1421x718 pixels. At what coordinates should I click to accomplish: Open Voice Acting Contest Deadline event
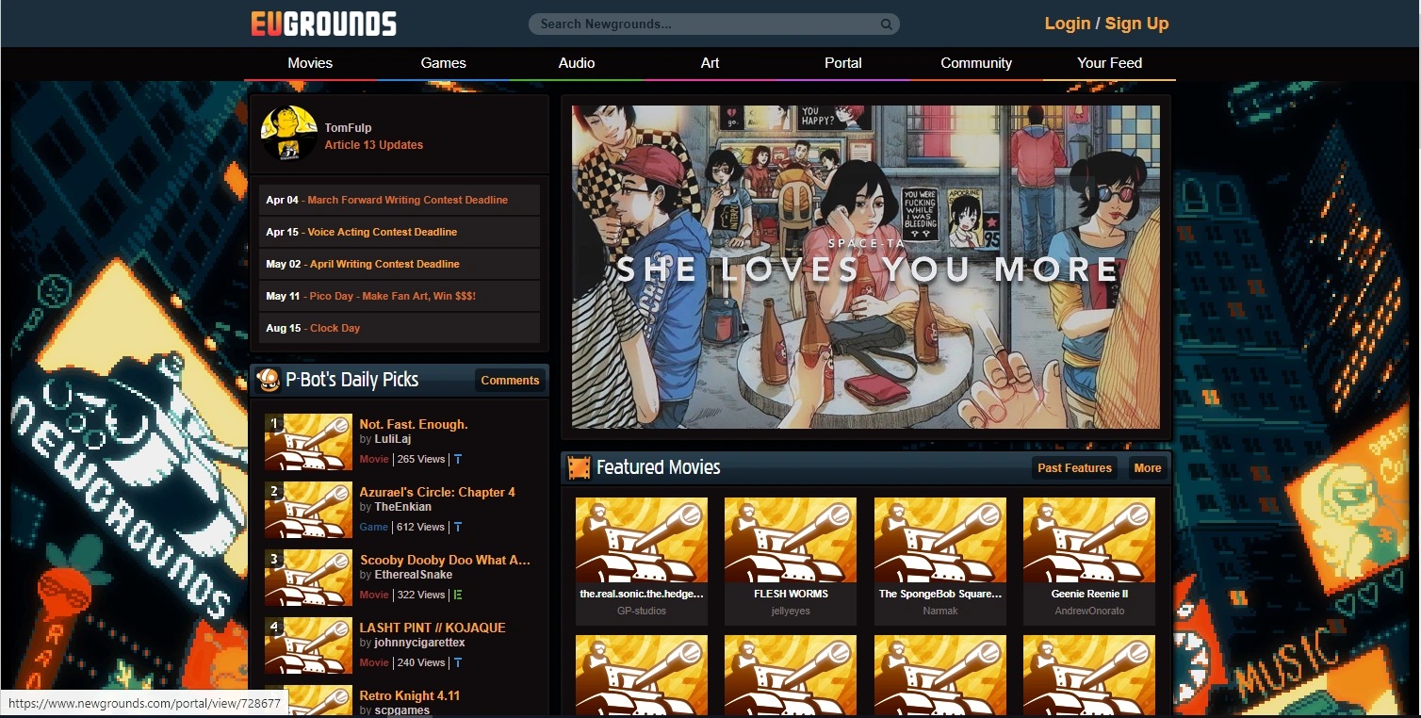tap(383, 232)
